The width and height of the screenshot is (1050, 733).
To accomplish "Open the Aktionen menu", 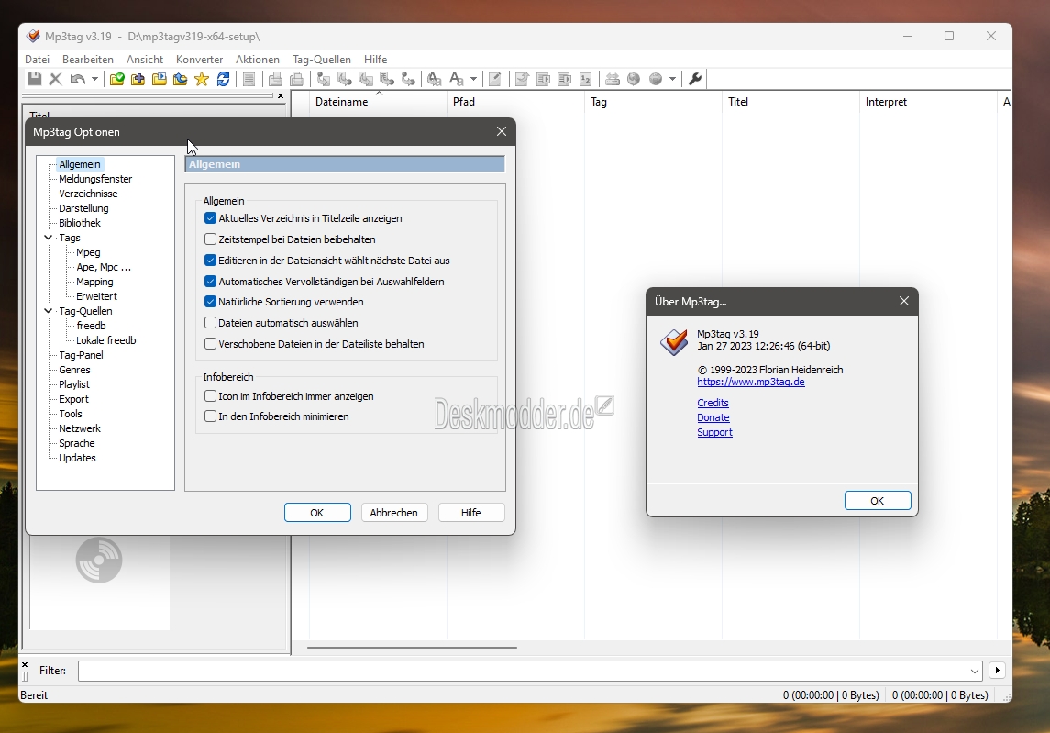I will click(257, 60).
